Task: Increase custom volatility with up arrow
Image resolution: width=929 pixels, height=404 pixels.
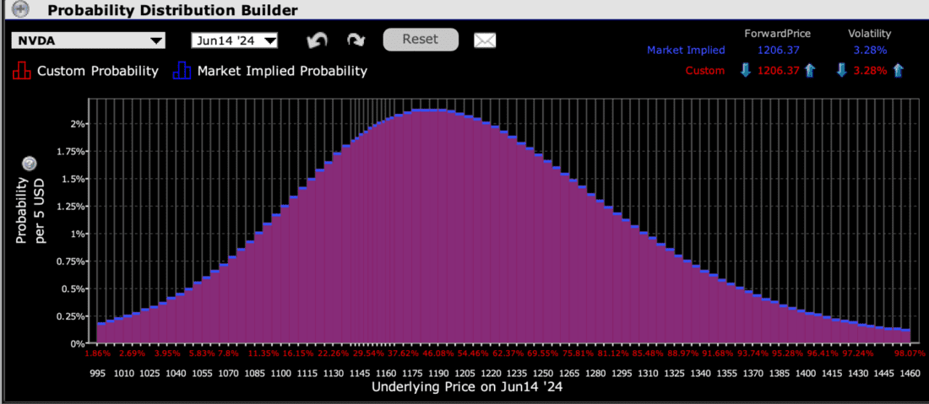Action: click(899, 70)
